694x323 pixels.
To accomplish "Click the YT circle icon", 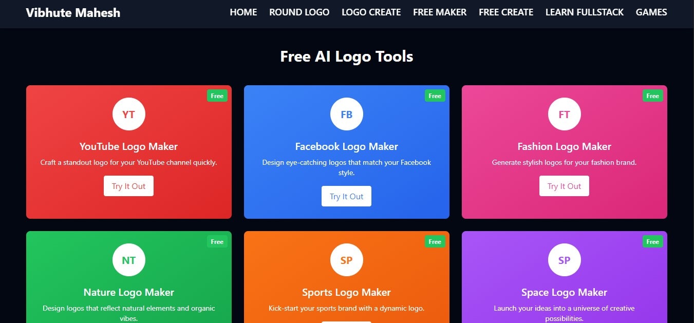I will point(129,114).
